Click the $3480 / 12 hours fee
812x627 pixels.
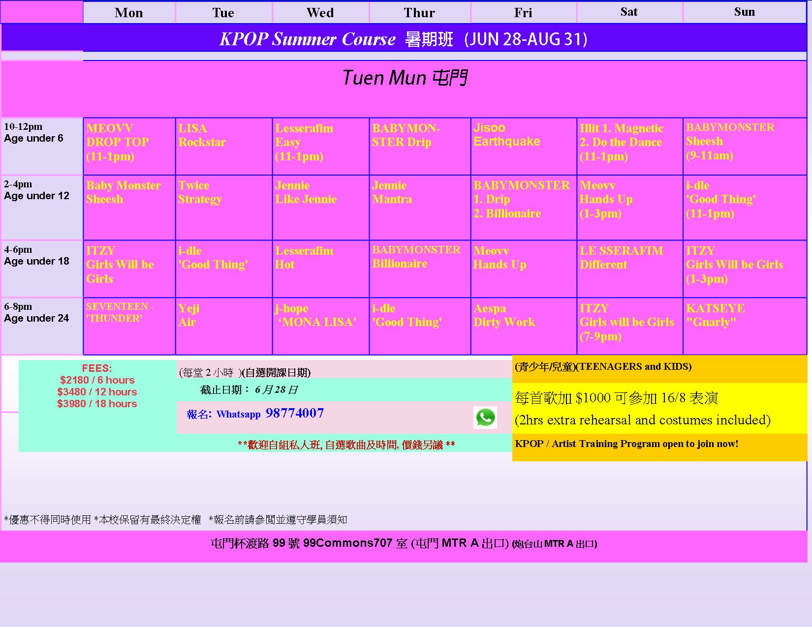(x=97, y=392)
